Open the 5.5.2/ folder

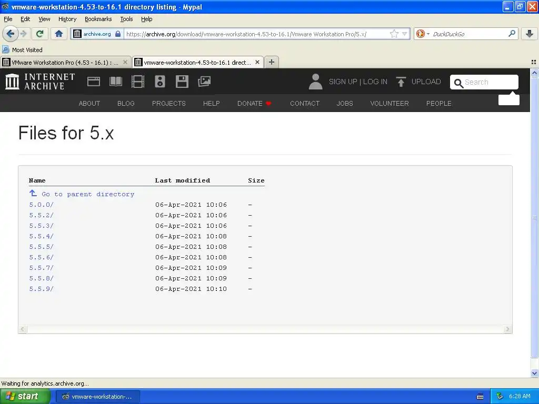(x=41, y=215)
